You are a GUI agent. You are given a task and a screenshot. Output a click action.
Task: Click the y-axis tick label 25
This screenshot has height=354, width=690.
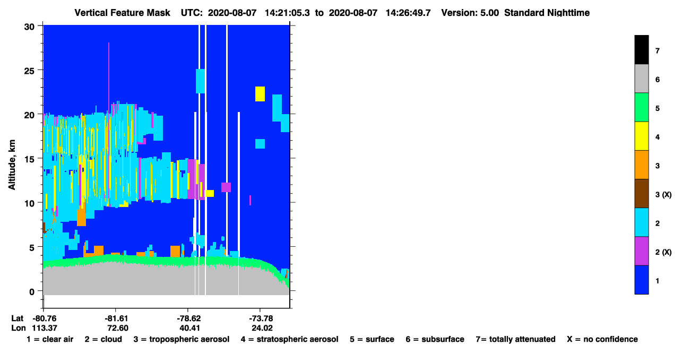(30, 70)
